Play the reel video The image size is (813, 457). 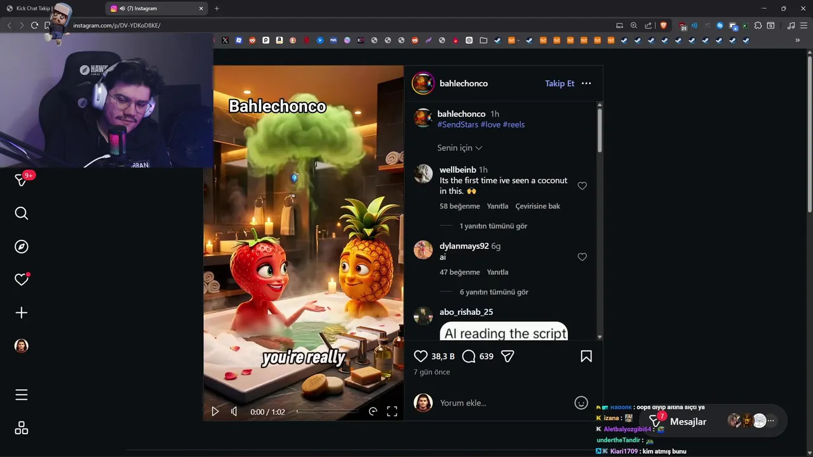[x=215, y=411]
